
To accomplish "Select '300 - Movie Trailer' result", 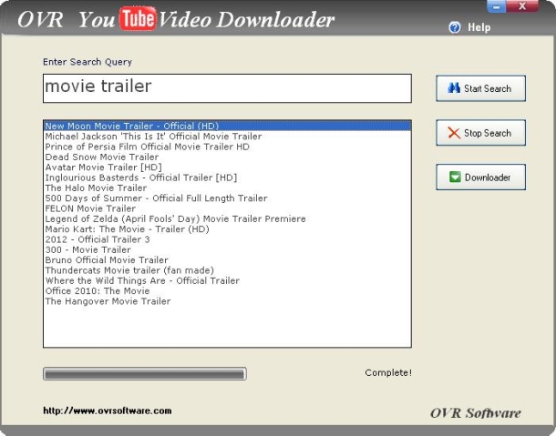I will coord(227,249).
